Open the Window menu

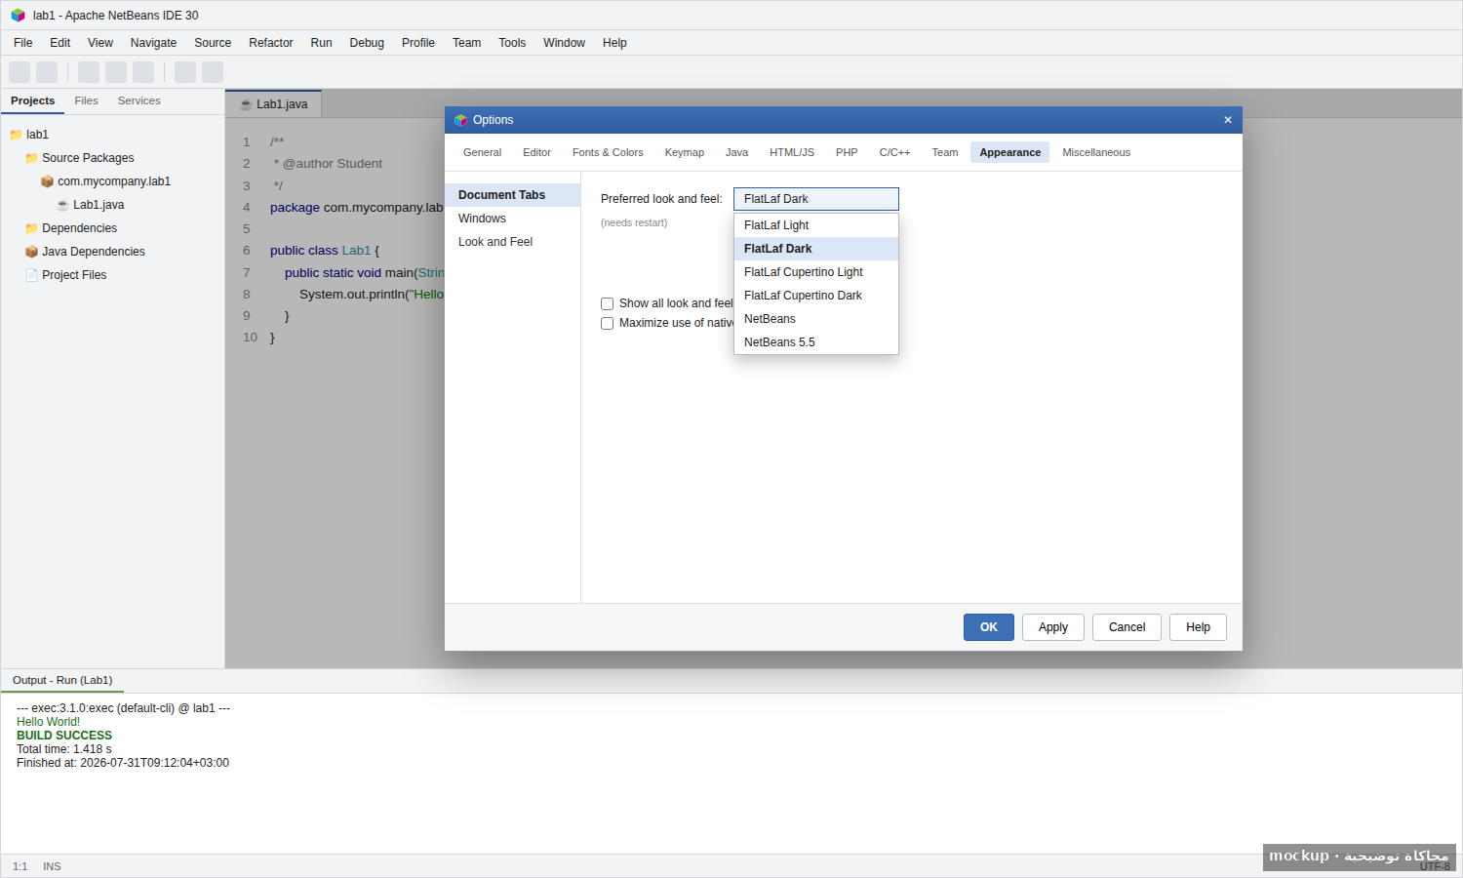pyautogui.click(x=564, y=43)
